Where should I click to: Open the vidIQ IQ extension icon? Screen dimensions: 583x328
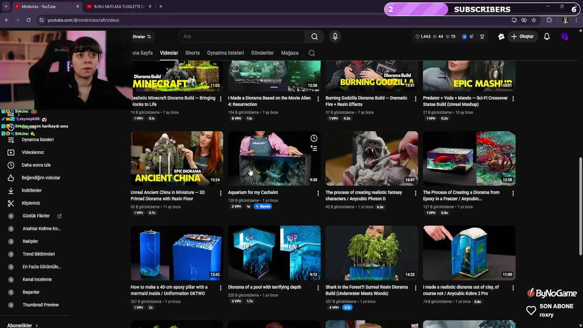(x=464, y=36)
